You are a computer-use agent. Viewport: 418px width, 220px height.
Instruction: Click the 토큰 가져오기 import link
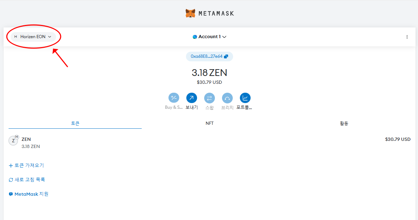[26, 165]
